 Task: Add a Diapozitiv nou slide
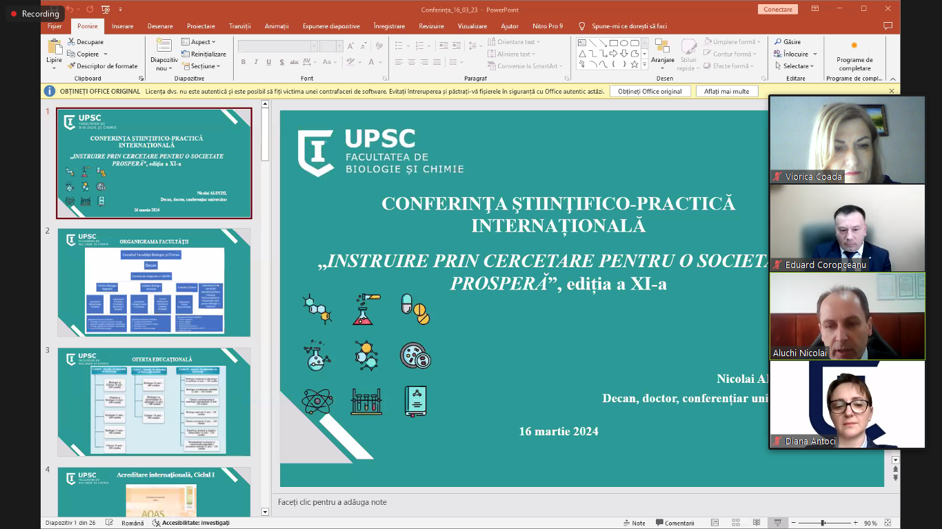click(x=163, y=47)
